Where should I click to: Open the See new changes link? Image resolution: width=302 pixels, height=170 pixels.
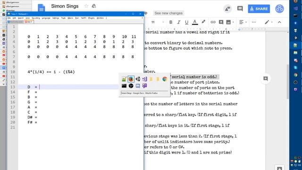click(168, 13)
